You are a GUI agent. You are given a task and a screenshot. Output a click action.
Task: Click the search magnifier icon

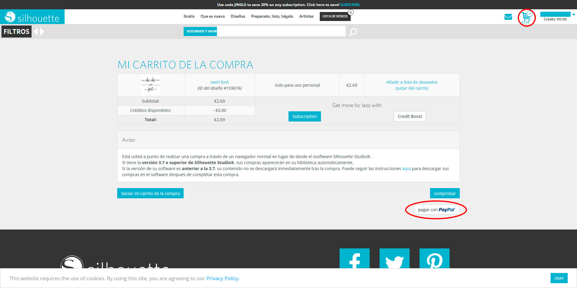(x=353, y=31)
